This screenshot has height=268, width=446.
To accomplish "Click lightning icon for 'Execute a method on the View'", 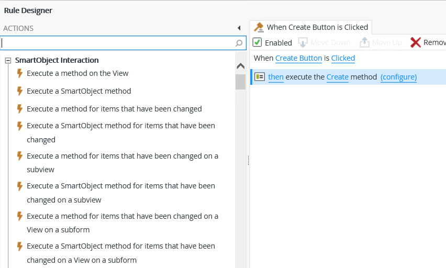I will coord(20,73).
